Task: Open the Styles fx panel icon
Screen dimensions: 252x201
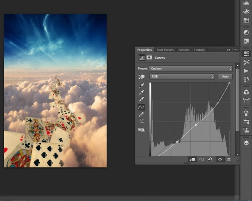Action: tap(246, 41)
